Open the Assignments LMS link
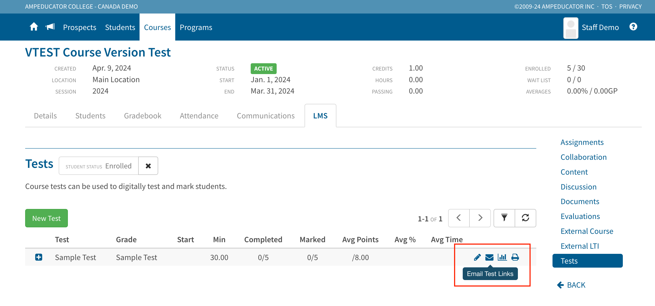The height and width of the screenshot is (306, 655). [582, 142]
